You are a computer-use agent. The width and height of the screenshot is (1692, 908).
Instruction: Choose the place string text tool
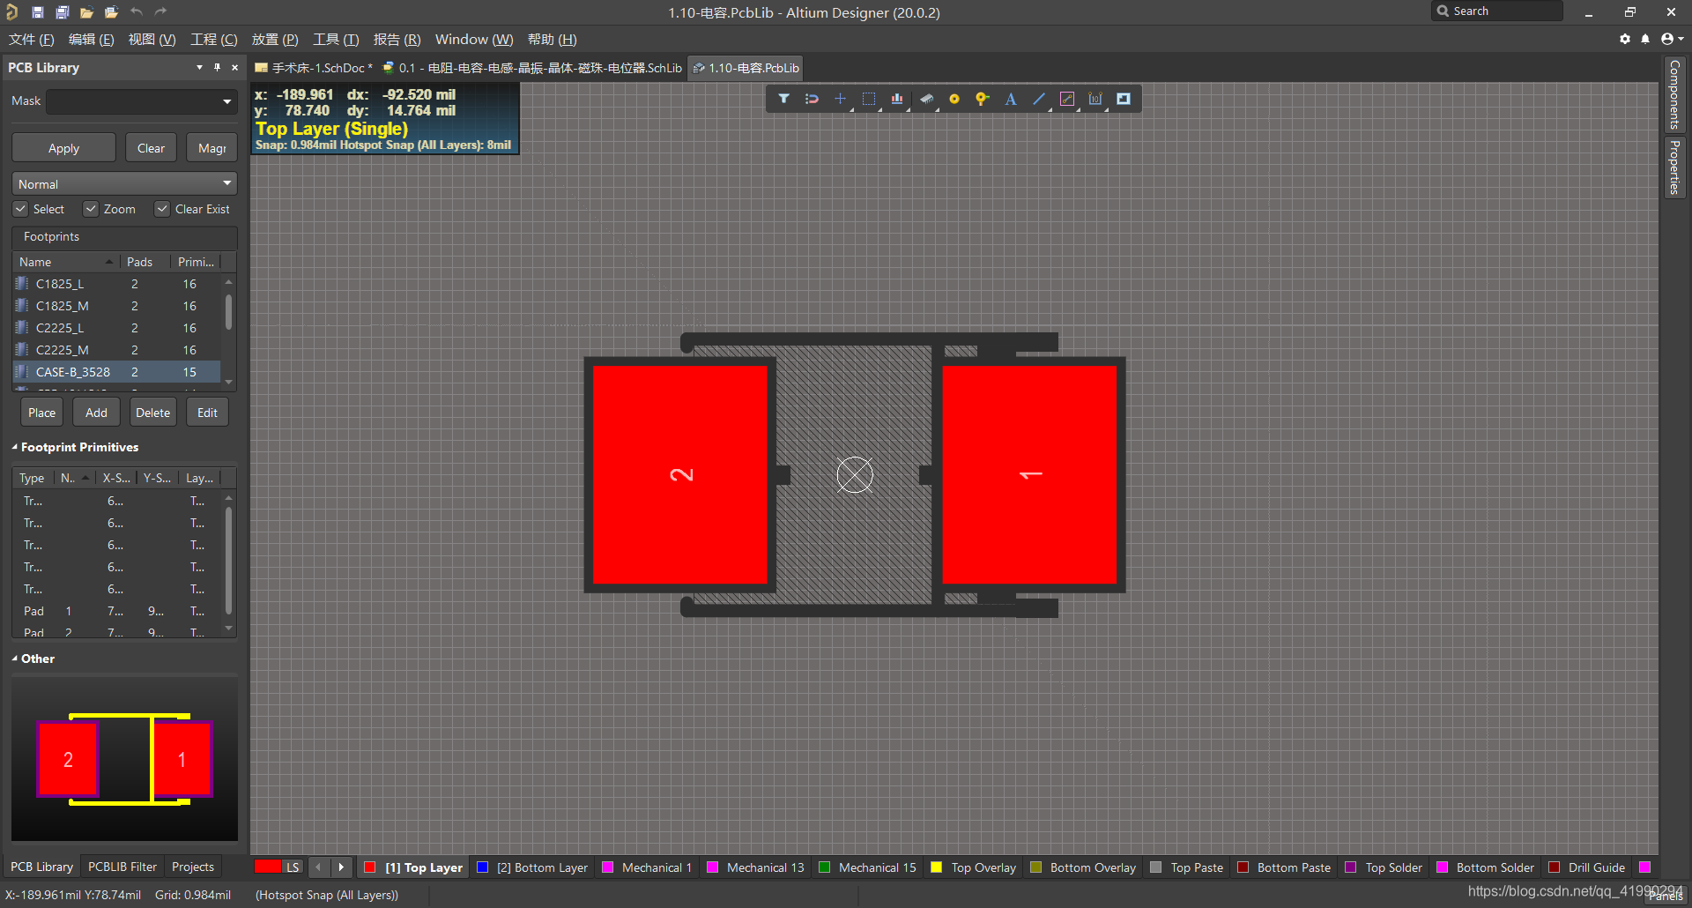point(1011,99)
